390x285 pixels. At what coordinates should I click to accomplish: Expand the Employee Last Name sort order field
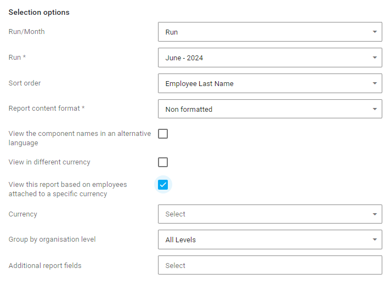(263, 83)
